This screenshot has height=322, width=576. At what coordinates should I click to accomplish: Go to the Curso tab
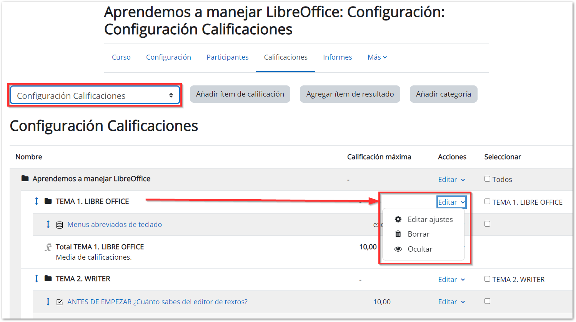[121, 57]
